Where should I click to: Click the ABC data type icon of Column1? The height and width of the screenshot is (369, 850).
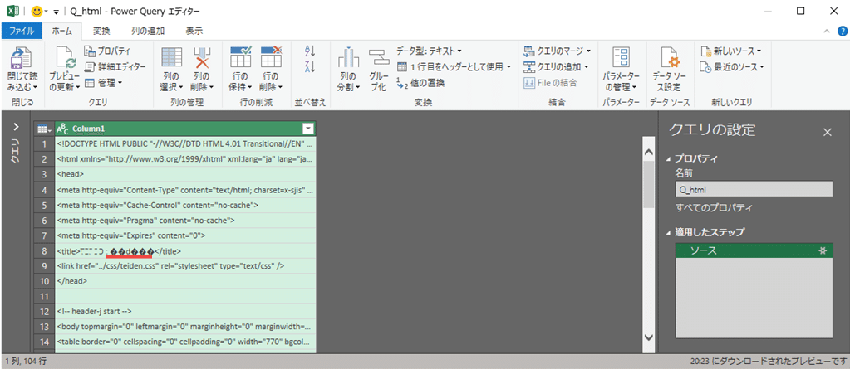[63, 129]
